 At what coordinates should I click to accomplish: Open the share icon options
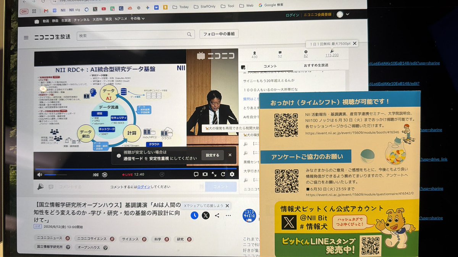pyautogui.click(x=217, y=215)
